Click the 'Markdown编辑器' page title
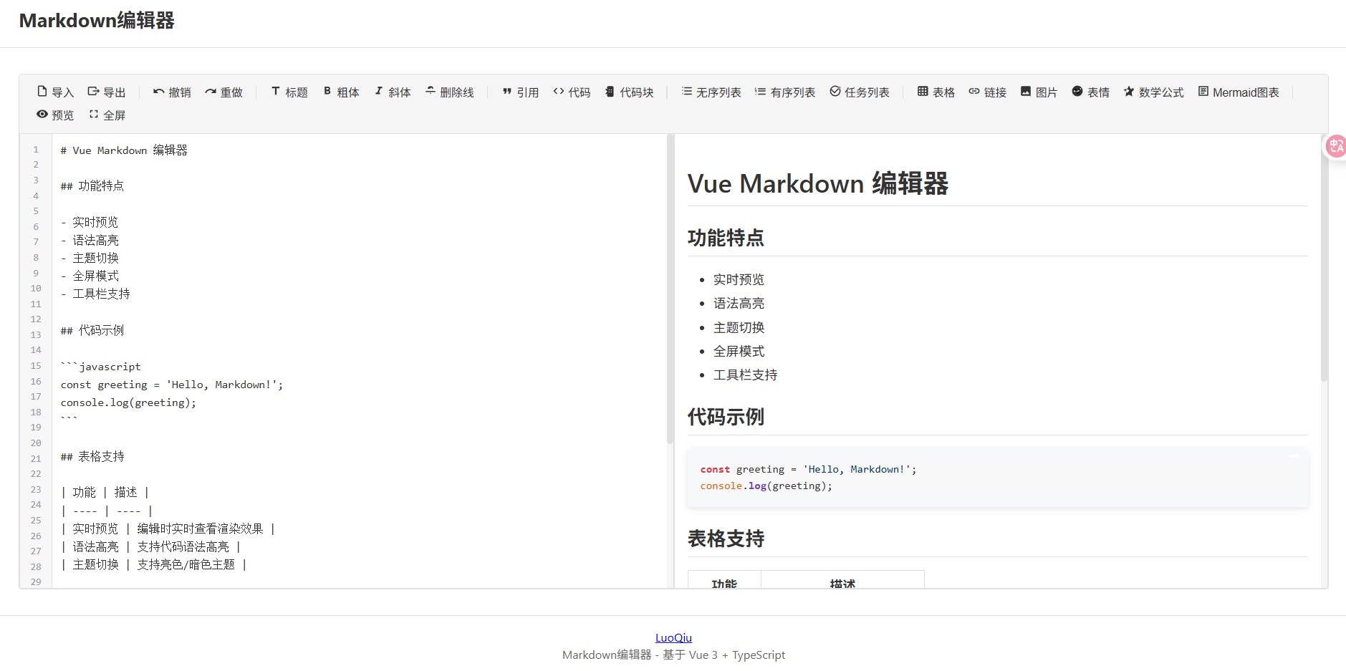 click(x=97, y=21)
